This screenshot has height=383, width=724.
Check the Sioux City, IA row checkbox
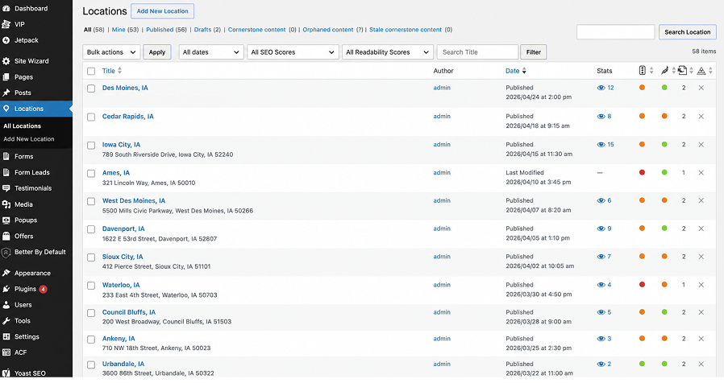click(x=91, y=257)
